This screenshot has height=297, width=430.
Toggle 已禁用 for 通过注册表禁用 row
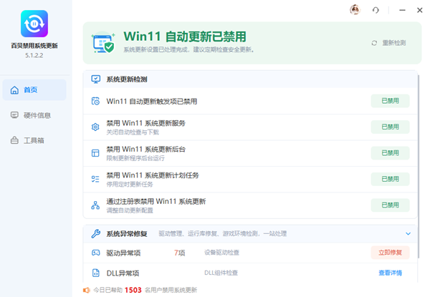point(391,205)
